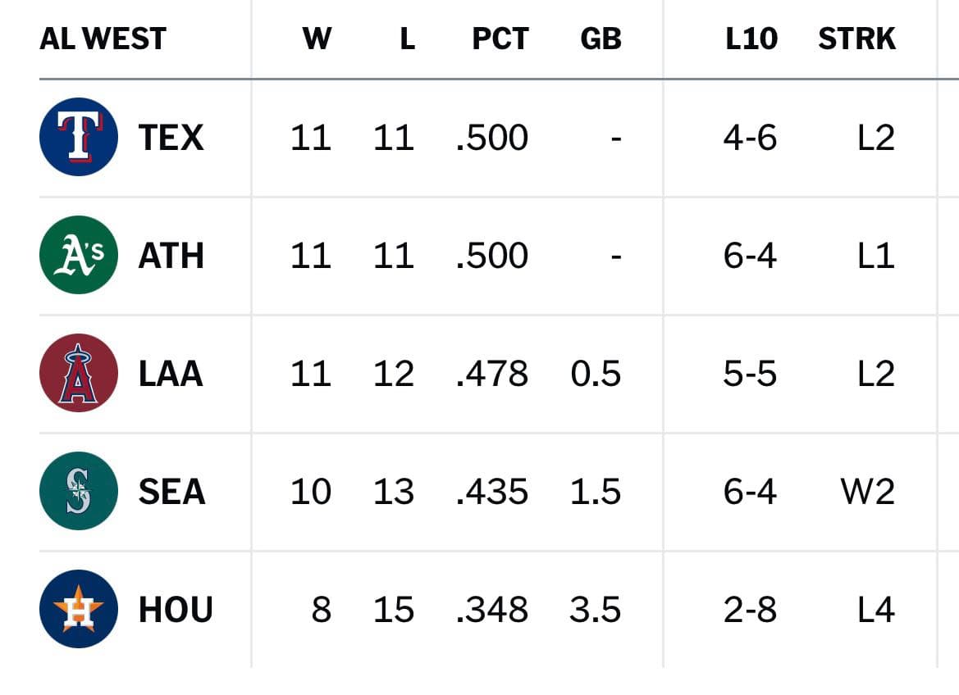The height and width of the screenshot is (695, 959).
Task: Click the Athletics A's logo
Action: coord(78,255)
